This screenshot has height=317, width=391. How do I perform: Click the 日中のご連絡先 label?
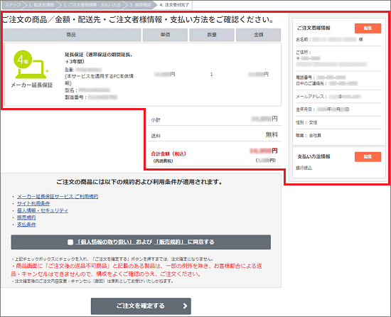click(x=311, y=83)
